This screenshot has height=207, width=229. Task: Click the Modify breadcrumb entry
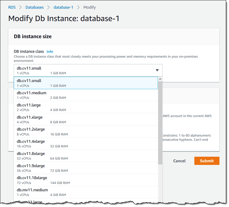tap(89, 7)
